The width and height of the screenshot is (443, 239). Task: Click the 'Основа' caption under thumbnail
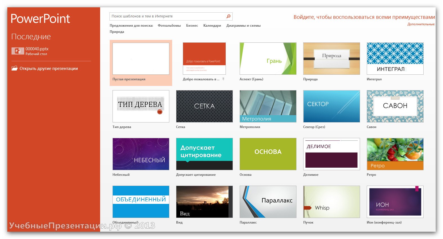[x=246, y=175]
